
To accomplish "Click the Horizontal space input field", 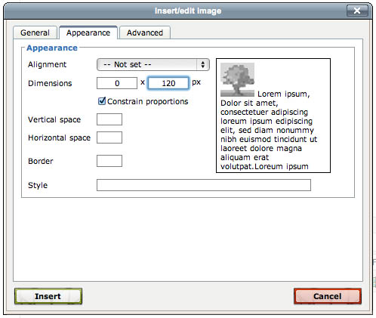I will [109, 137].
